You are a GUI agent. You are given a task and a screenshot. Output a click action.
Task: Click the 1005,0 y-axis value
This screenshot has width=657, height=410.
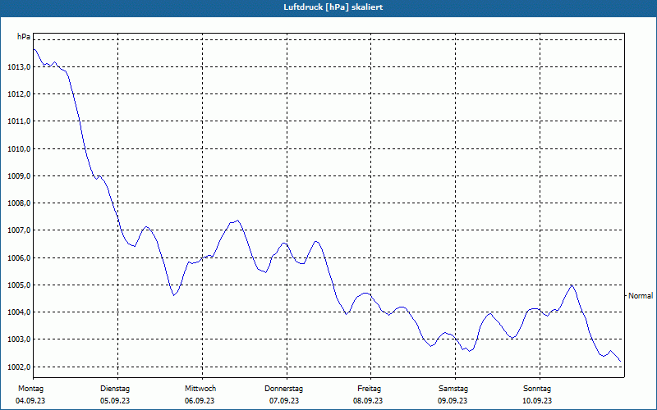pyautogui.click(x=19, y=285)
